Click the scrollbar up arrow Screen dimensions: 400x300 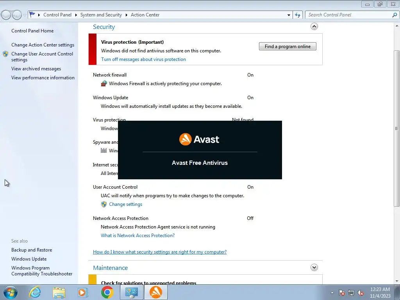click(397, 26)
